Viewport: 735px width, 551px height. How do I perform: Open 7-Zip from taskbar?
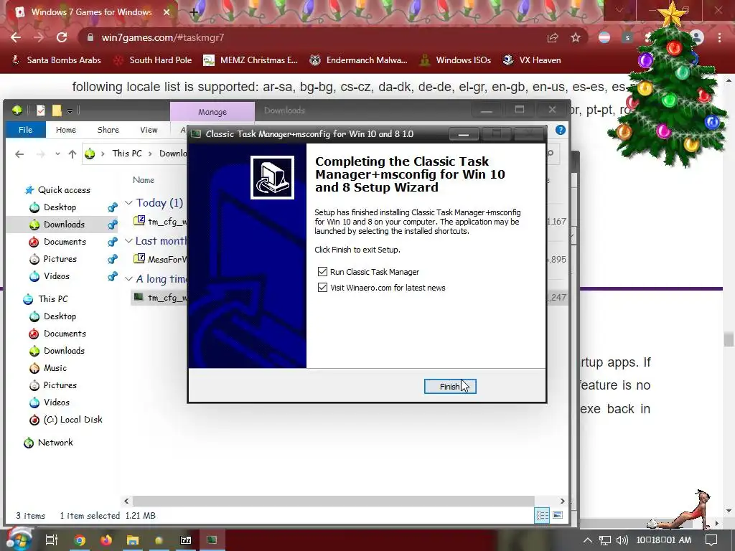(x=186, y=540)
